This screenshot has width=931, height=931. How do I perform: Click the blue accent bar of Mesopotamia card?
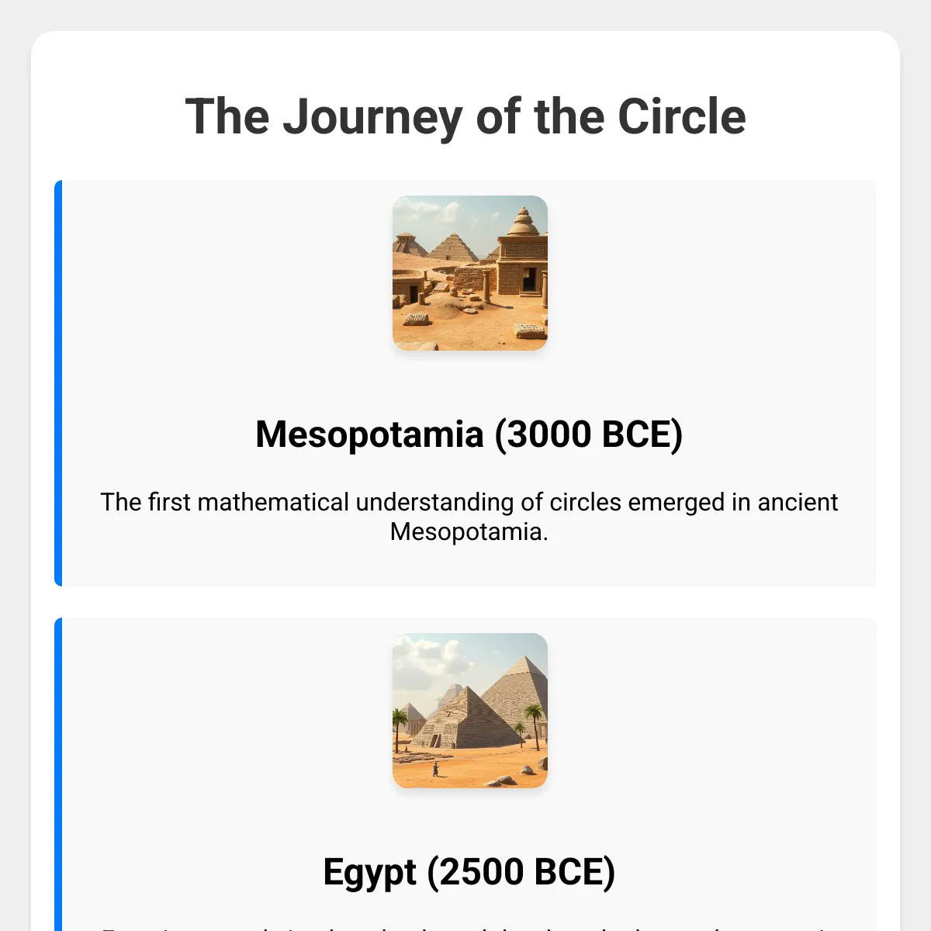(58, 383)
